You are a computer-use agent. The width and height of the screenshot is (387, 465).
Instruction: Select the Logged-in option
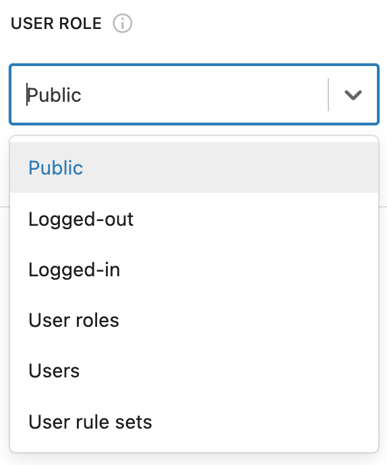click(x=194, y=270)
